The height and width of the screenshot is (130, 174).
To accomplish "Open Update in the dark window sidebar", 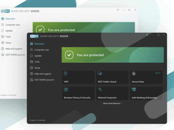I will click(x=36, y=56).
